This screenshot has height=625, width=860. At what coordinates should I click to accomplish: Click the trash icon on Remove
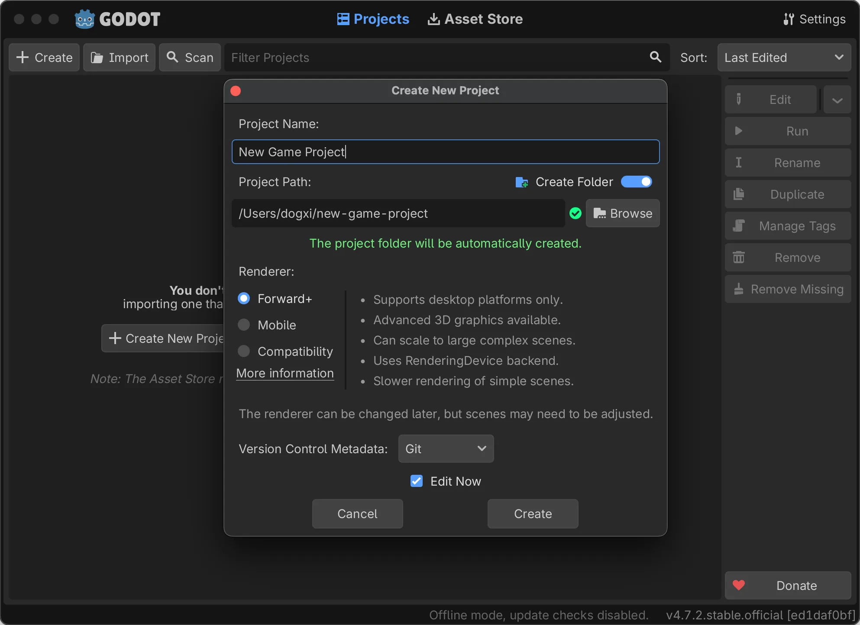pyautogui.click(x=739, y=258)
